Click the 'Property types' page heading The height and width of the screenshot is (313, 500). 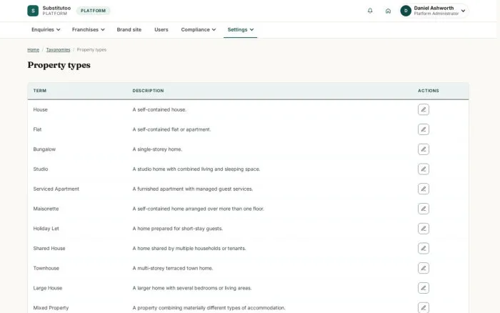(x=59, y=65)
